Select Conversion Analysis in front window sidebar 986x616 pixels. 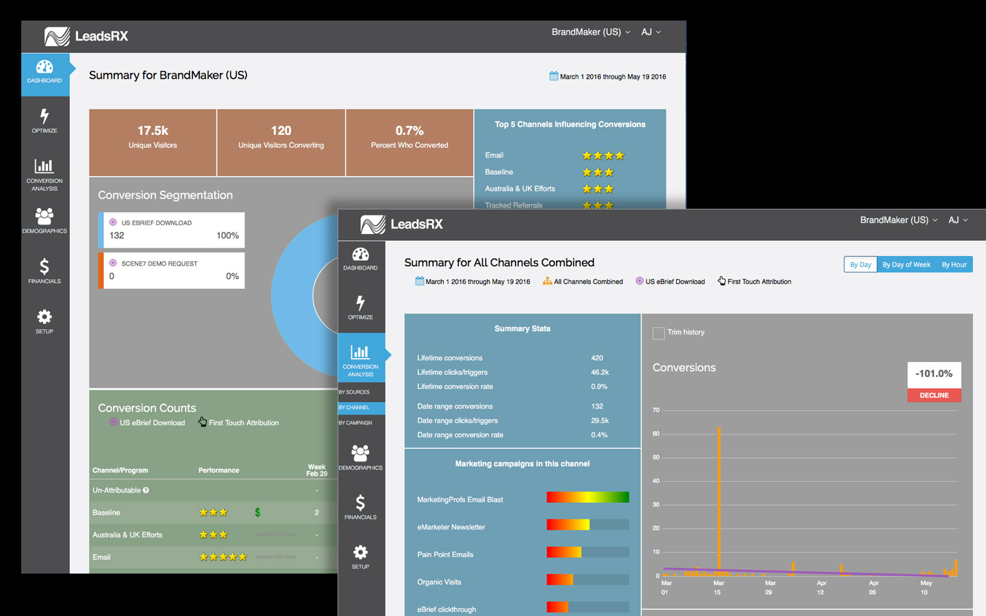(361, 358)
